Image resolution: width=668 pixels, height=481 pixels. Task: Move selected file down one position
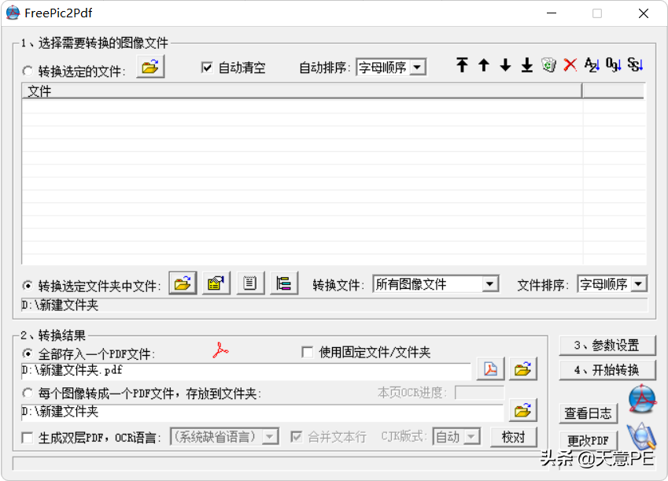tap(505, 65)
